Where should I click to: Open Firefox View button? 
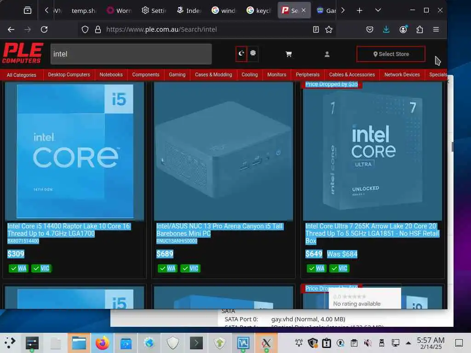[x=27, y=11]
